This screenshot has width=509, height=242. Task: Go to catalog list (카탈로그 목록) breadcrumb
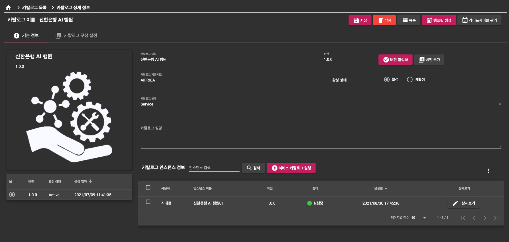tap(34, 8)
